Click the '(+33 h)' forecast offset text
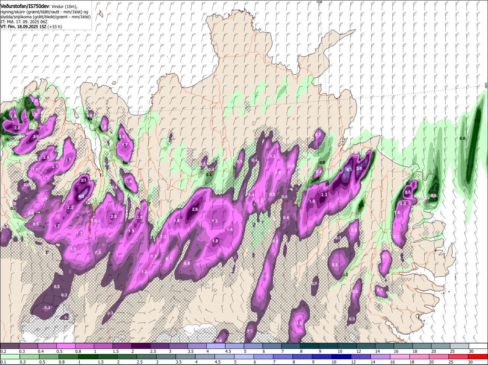 pos(55,27)
